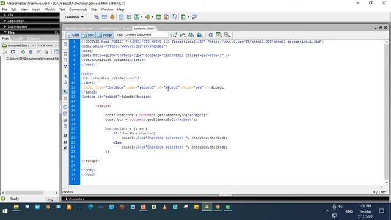Connect to remote host in Files panel
Screen dimensions: 391x220
[x=5, y=51]
